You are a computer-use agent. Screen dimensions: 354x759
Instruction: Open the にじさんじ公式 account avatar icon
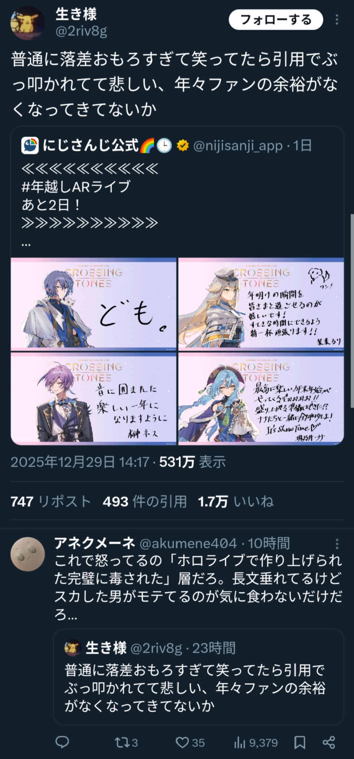click(30, 146)
